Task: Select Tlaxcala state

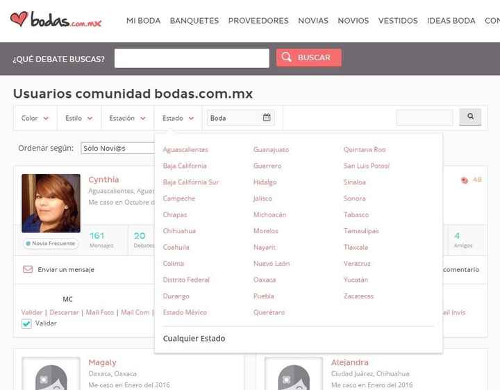Action: pyautogui.click(x=356, y=247)
